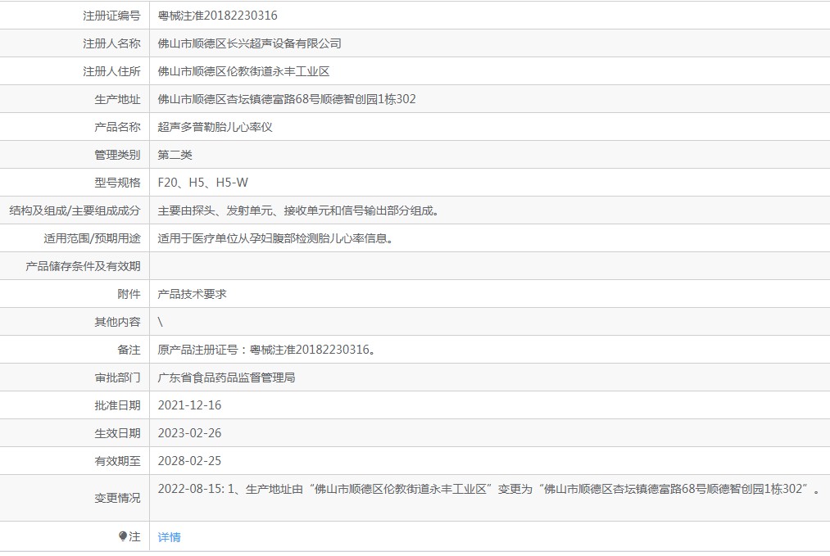Click production address value ending 1栋302
Viewport: 830px width, 556px height.
coord(287,99)
